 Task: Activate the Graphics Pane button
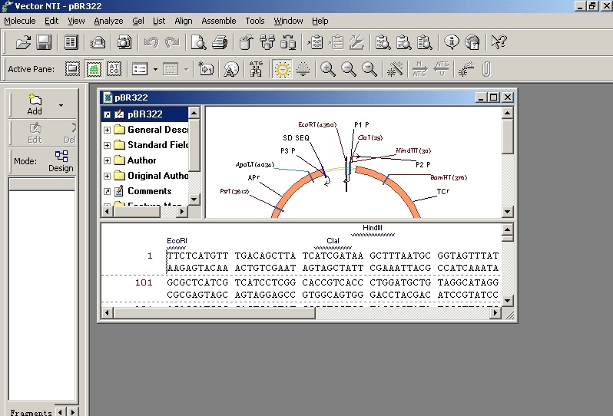click(94, 69)
